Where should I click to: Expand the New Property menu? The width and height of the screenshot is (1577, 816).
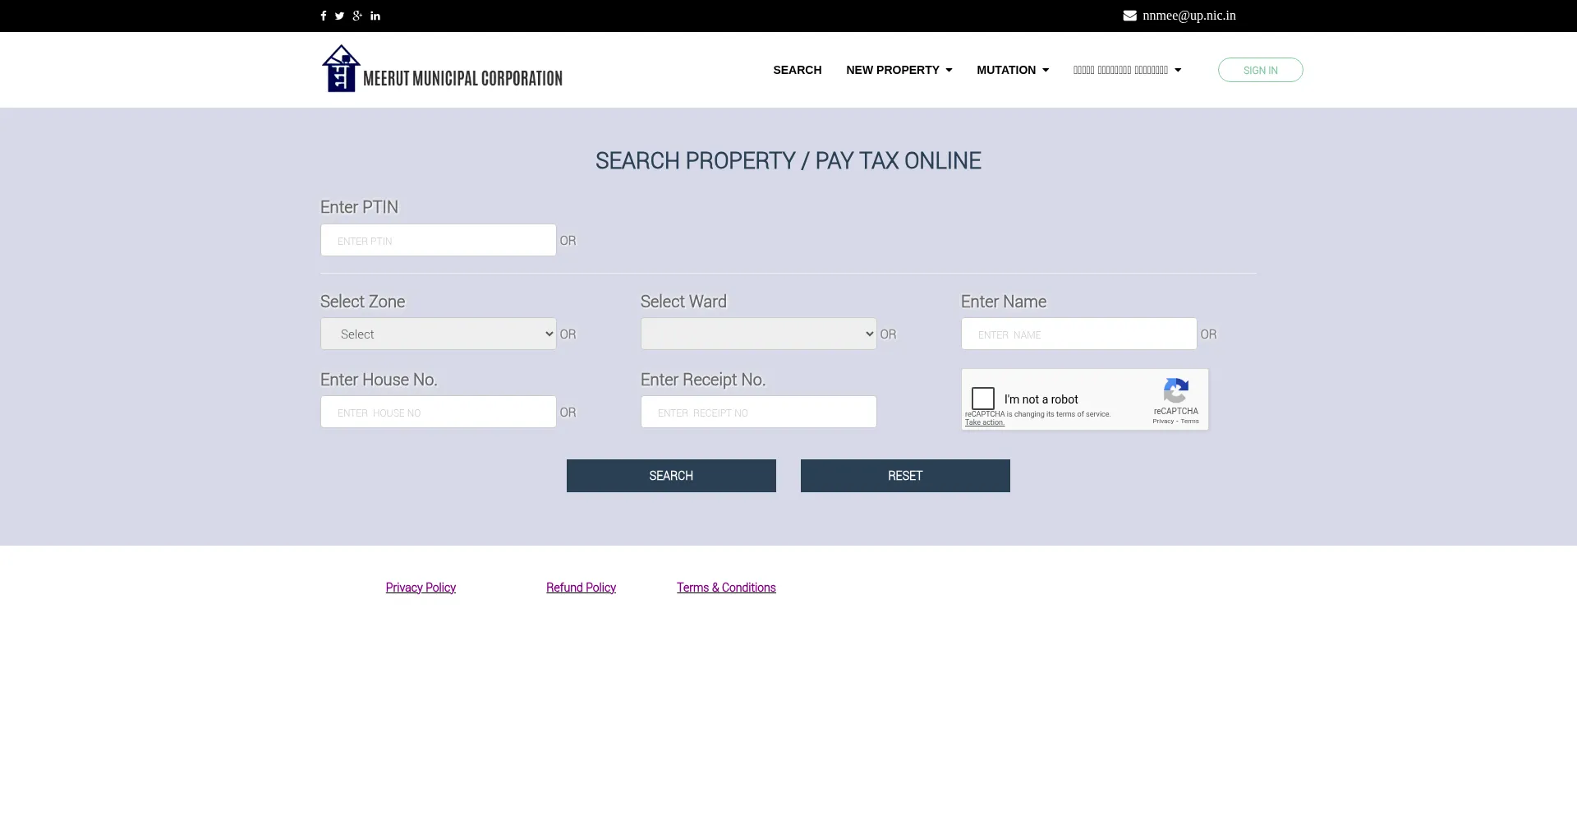899,70
